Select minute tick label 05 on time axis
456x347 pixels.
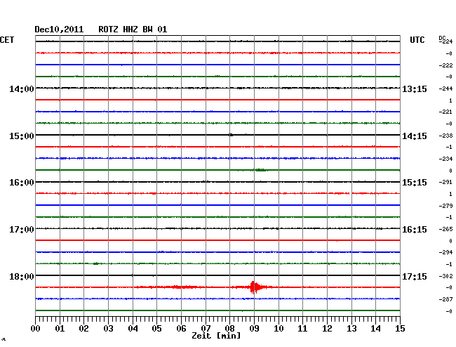156,329
